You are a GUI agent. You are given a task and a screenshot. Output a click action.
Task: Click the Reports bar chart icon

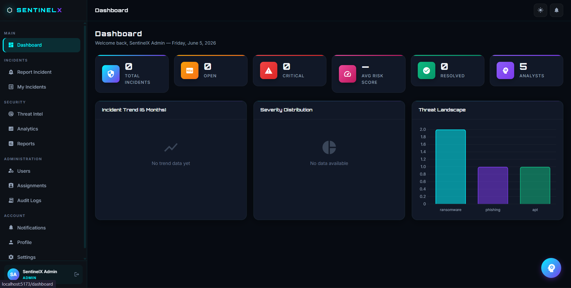(11, 144)
